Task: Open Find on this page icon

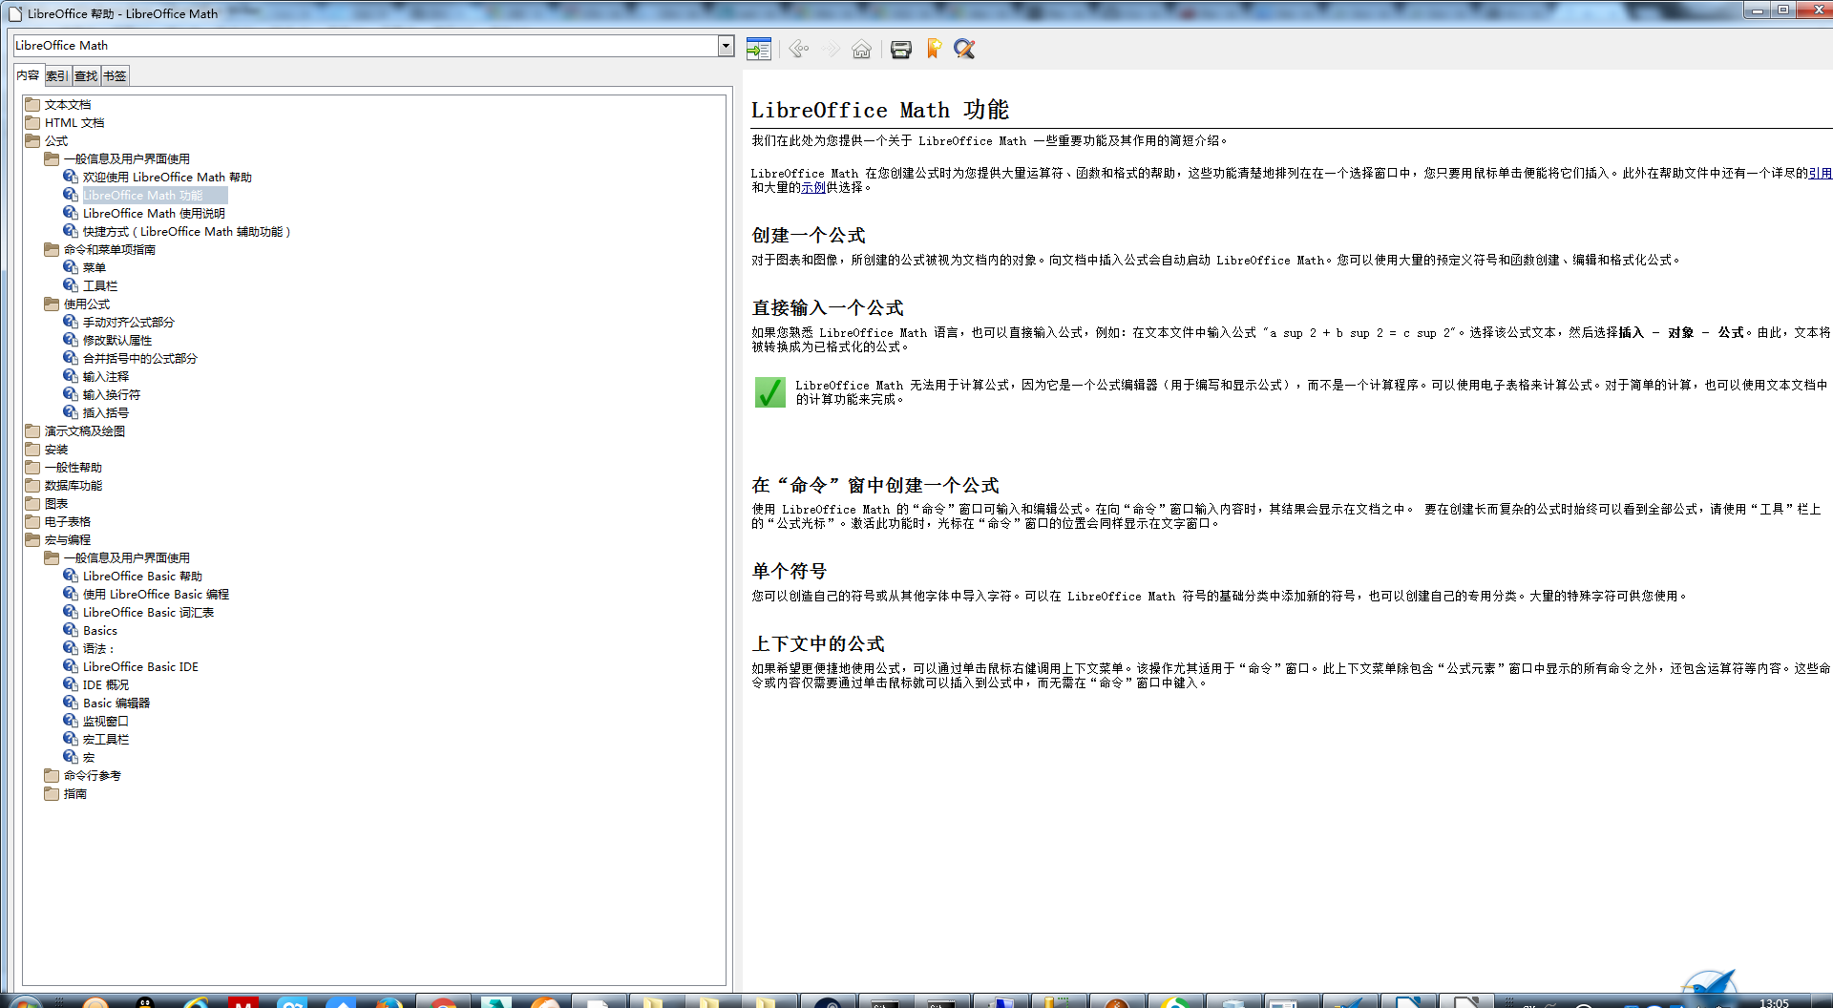Action: pyautogui.click(x=964, y=50)
